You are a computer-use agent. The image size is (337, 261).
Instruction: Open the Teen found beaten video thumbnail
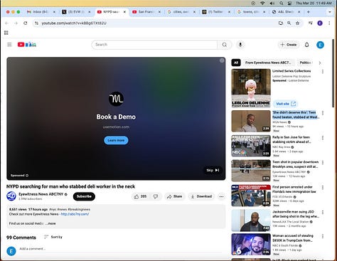click(x=251, y=121)
